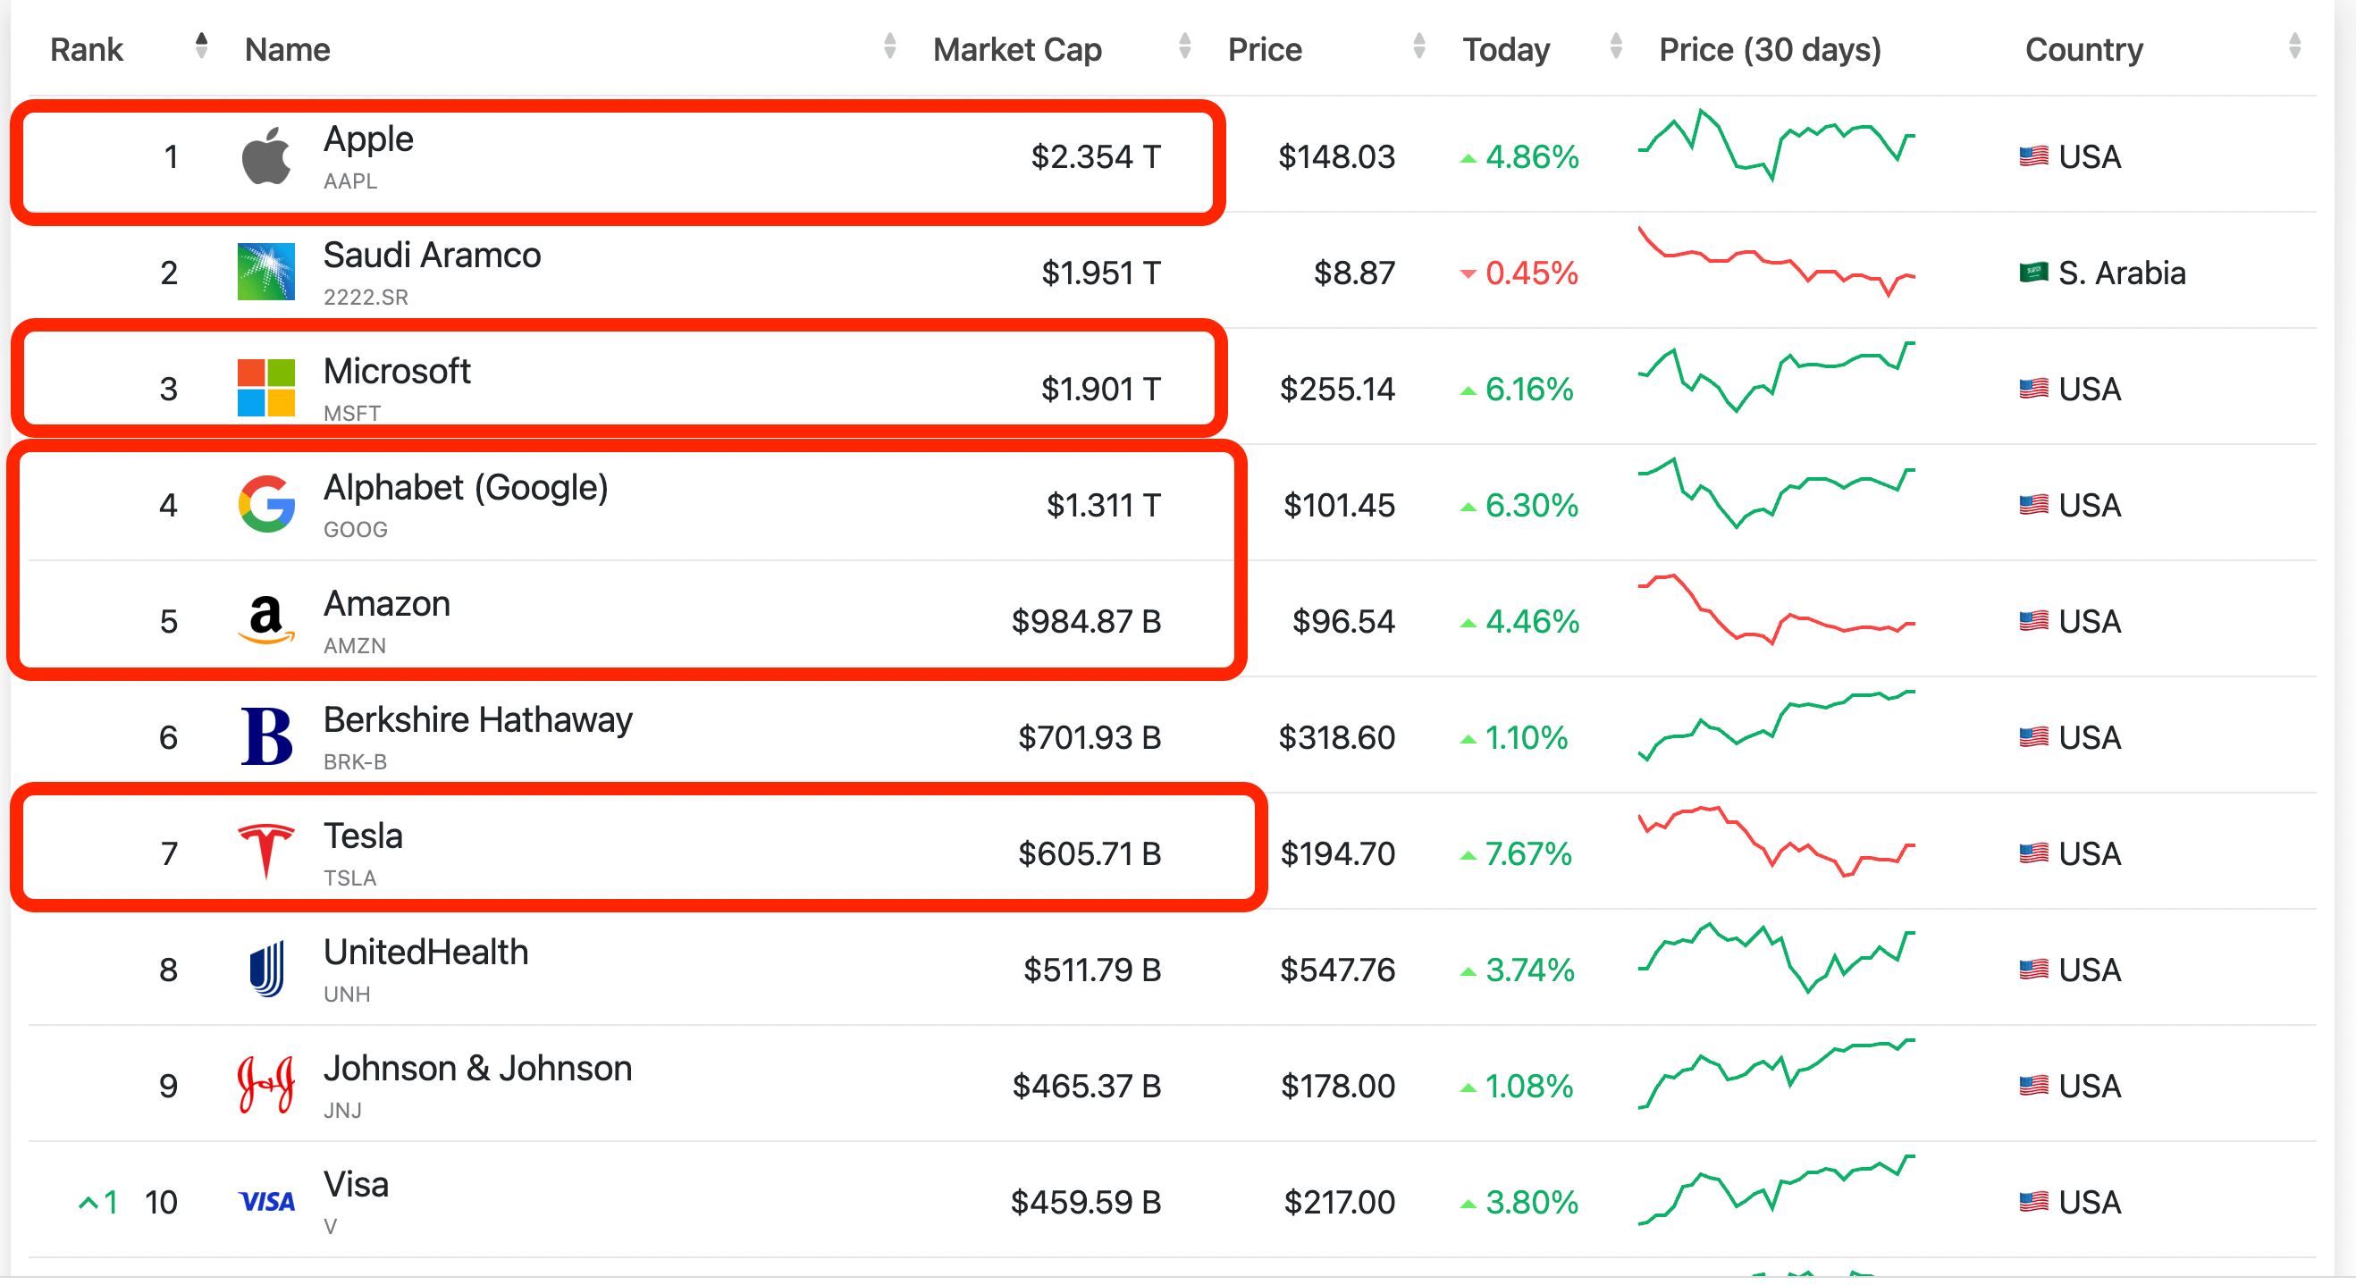
Task: Click the Market Cap header label
Action: (1017, 49)
